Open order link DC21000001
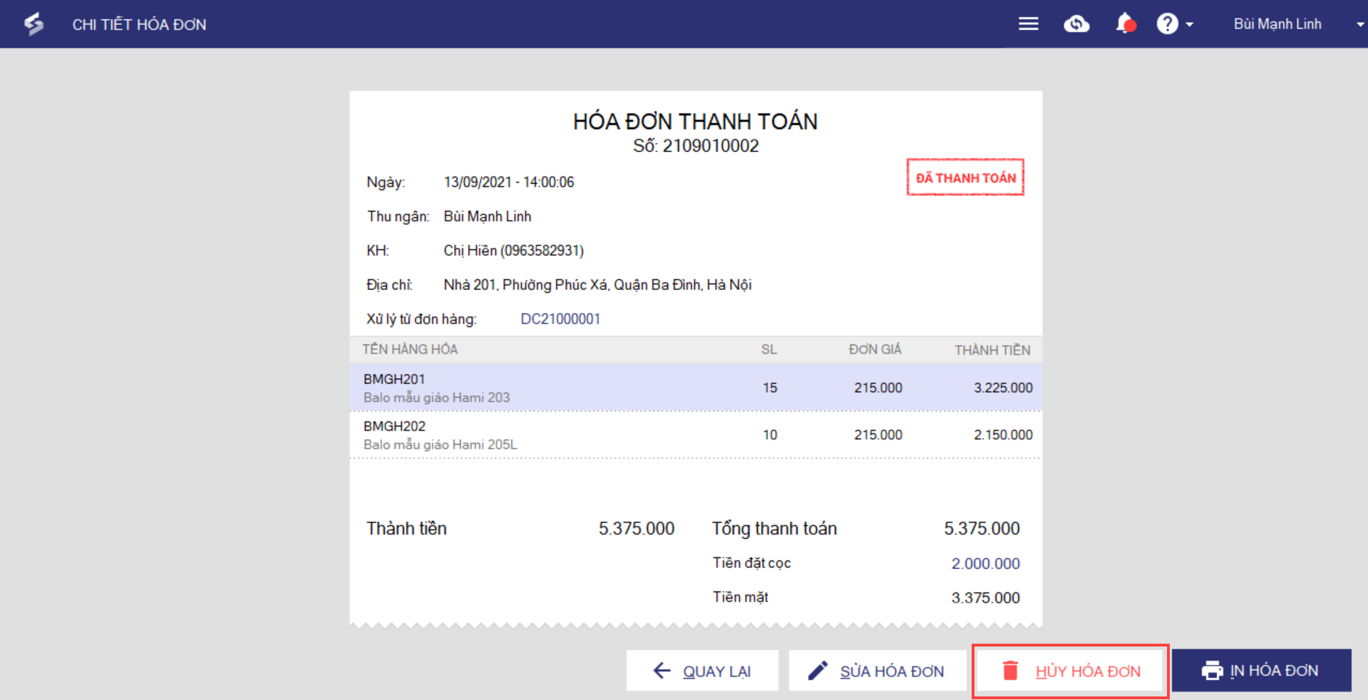 (560, 319)
